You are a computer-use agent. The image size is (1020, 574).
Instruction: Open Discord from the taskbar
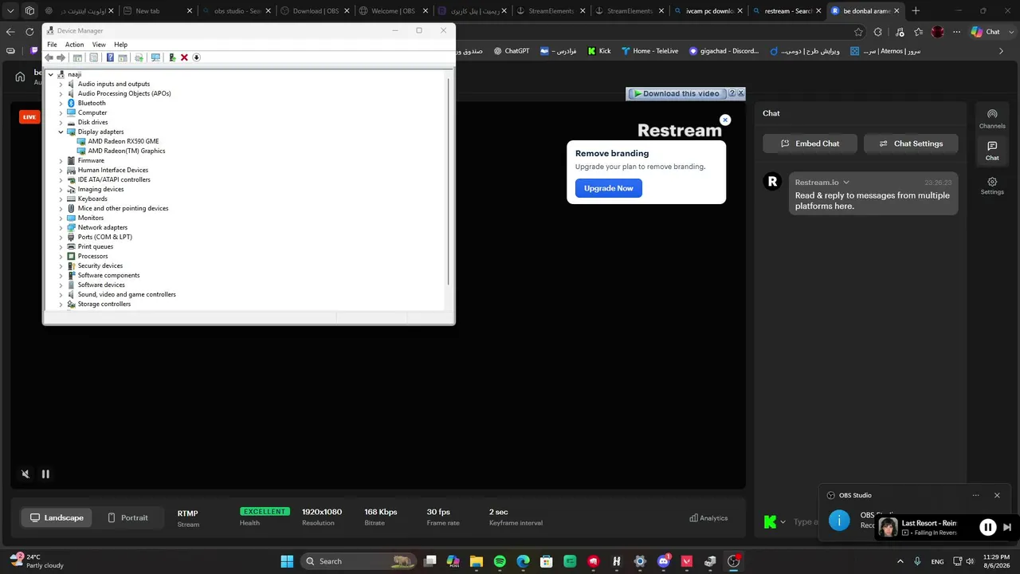[x=663, y=561]
